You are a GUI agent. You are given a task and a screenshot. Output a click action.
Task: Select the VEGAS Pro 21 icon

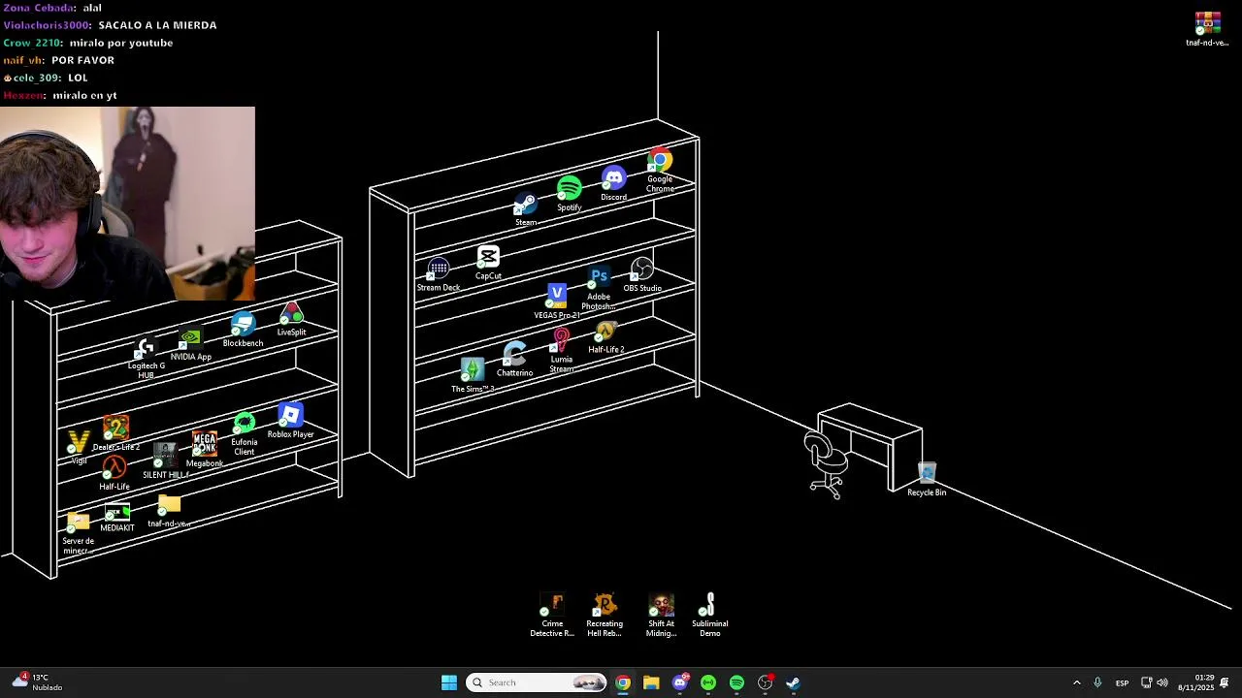(x=557, y=301)
